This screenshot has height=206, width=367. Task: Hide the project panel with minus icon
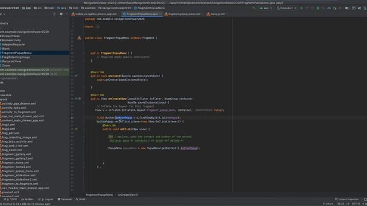tap(67, 14)
